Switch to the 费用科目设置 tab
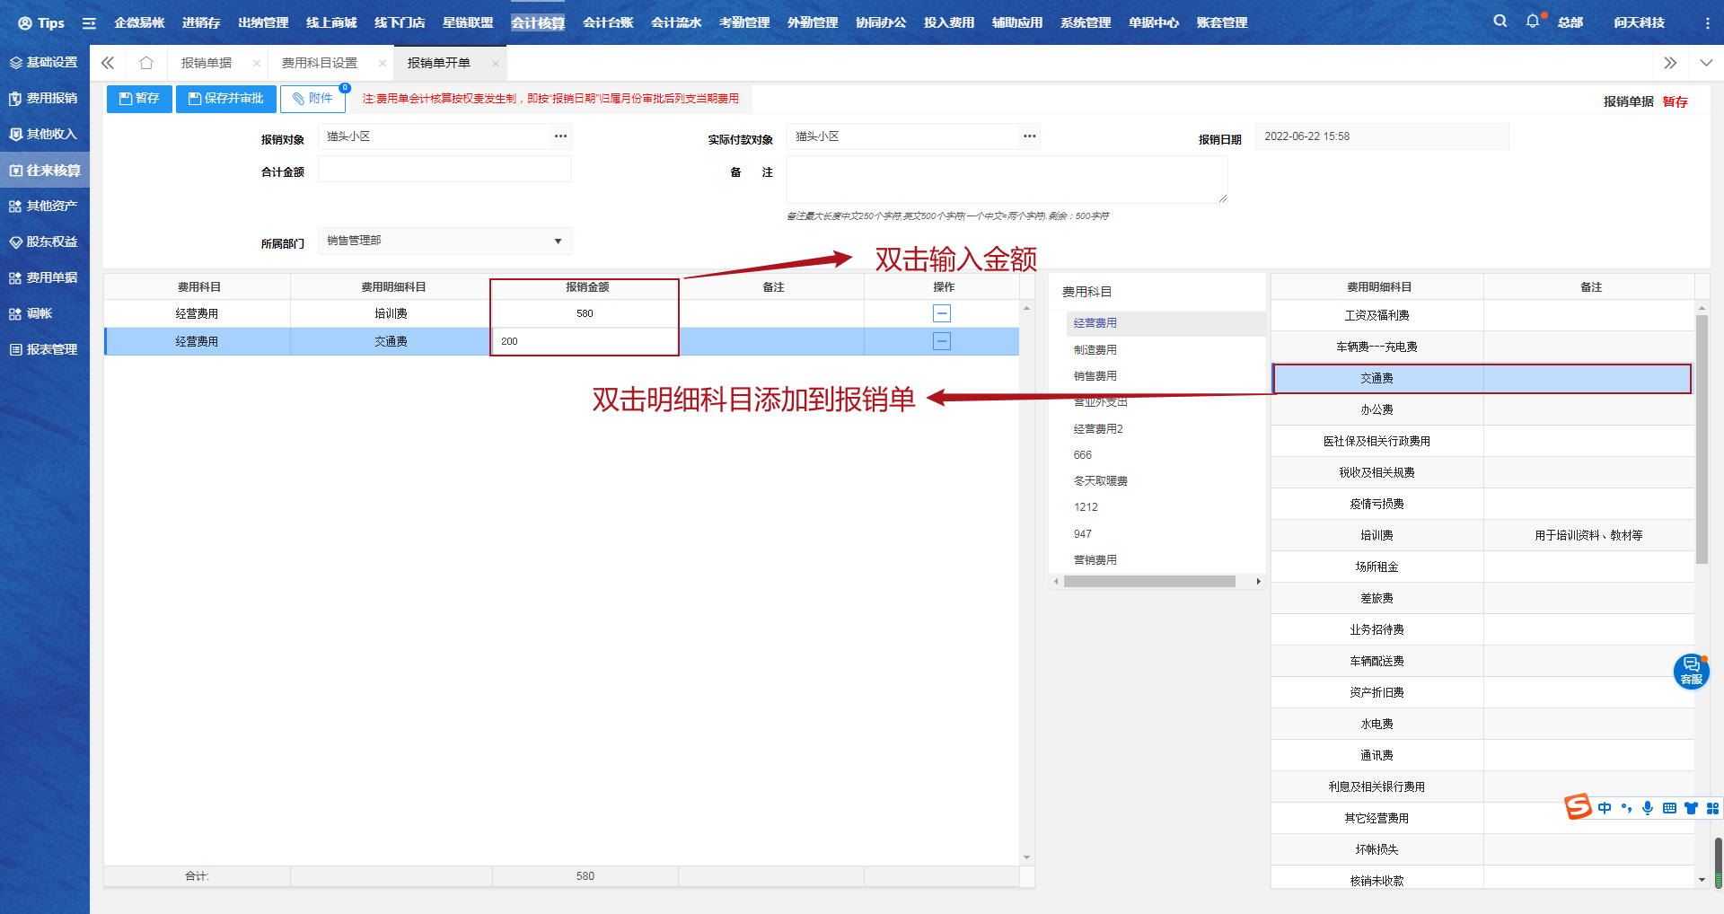This screenshot has height=914, width=1724. click(319, 63)
